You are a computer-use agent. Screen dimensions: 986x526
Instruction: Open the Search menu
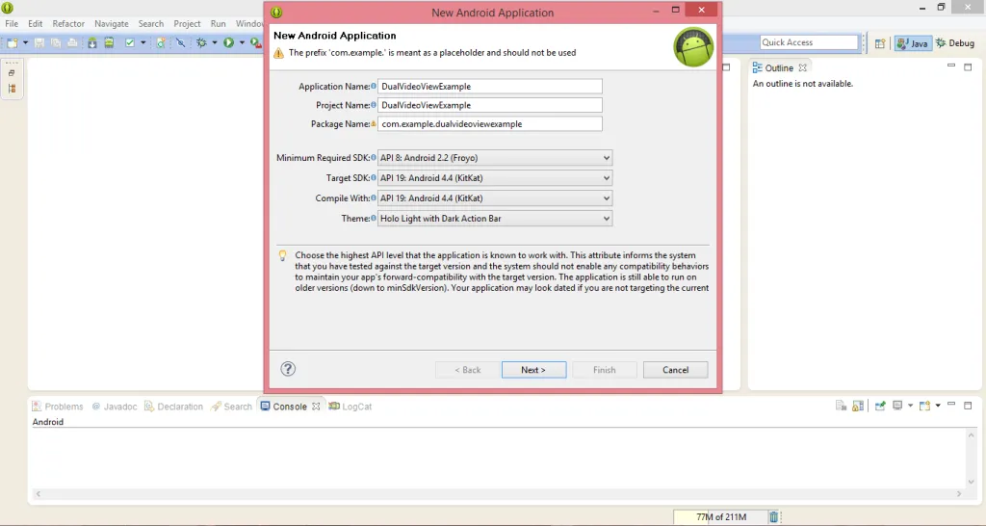151,23
